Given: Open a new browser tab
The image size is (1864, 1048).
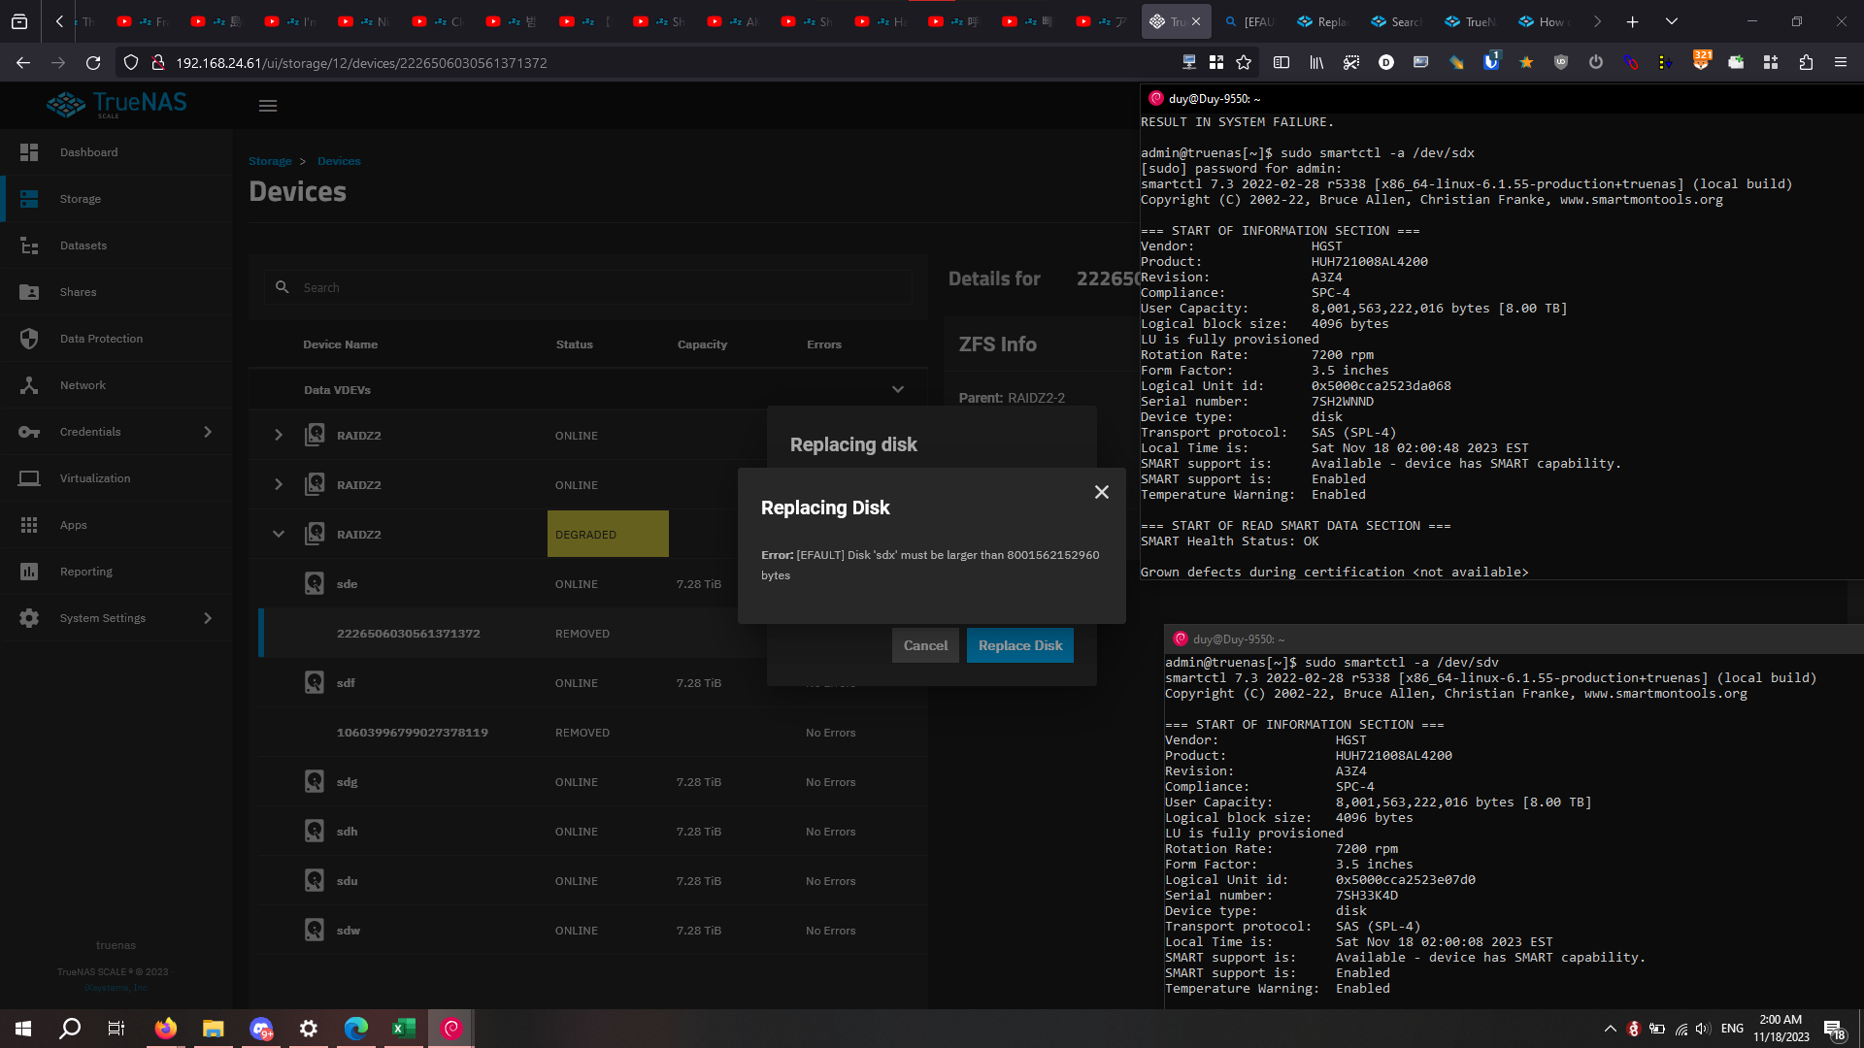Looking at the screenshot, I should pos(1632,21).
